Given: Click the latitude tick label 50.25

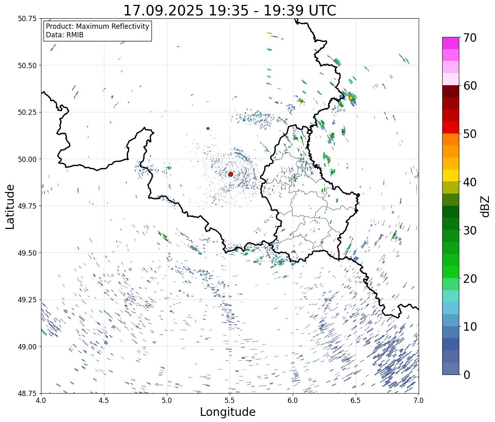Looking at the screenshot, I should tap(27, 112).
